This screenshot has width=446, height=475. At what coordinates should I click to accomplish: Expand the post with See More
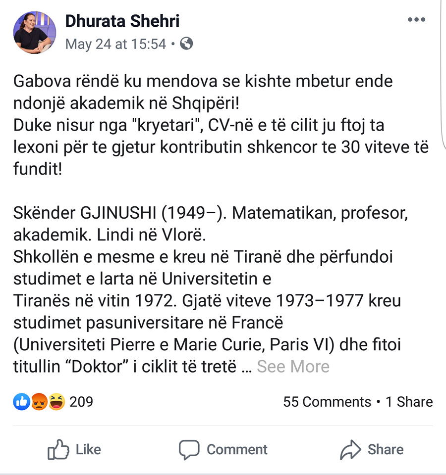pos(293,367)
